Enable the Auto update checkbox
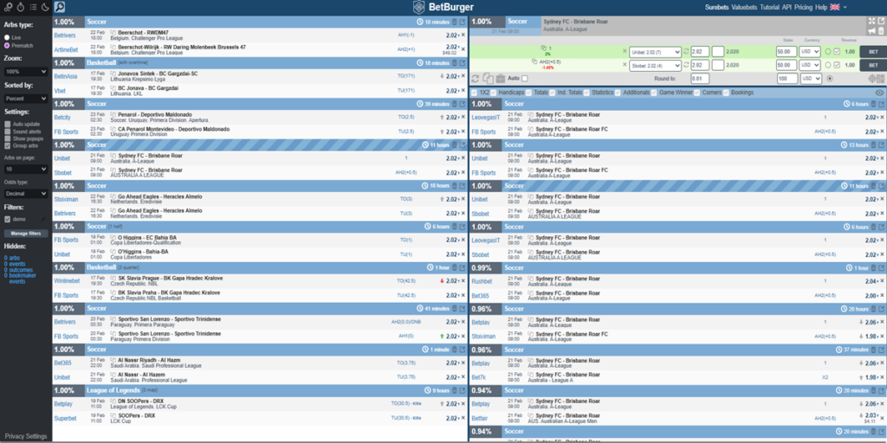 [x=8, y=124]
